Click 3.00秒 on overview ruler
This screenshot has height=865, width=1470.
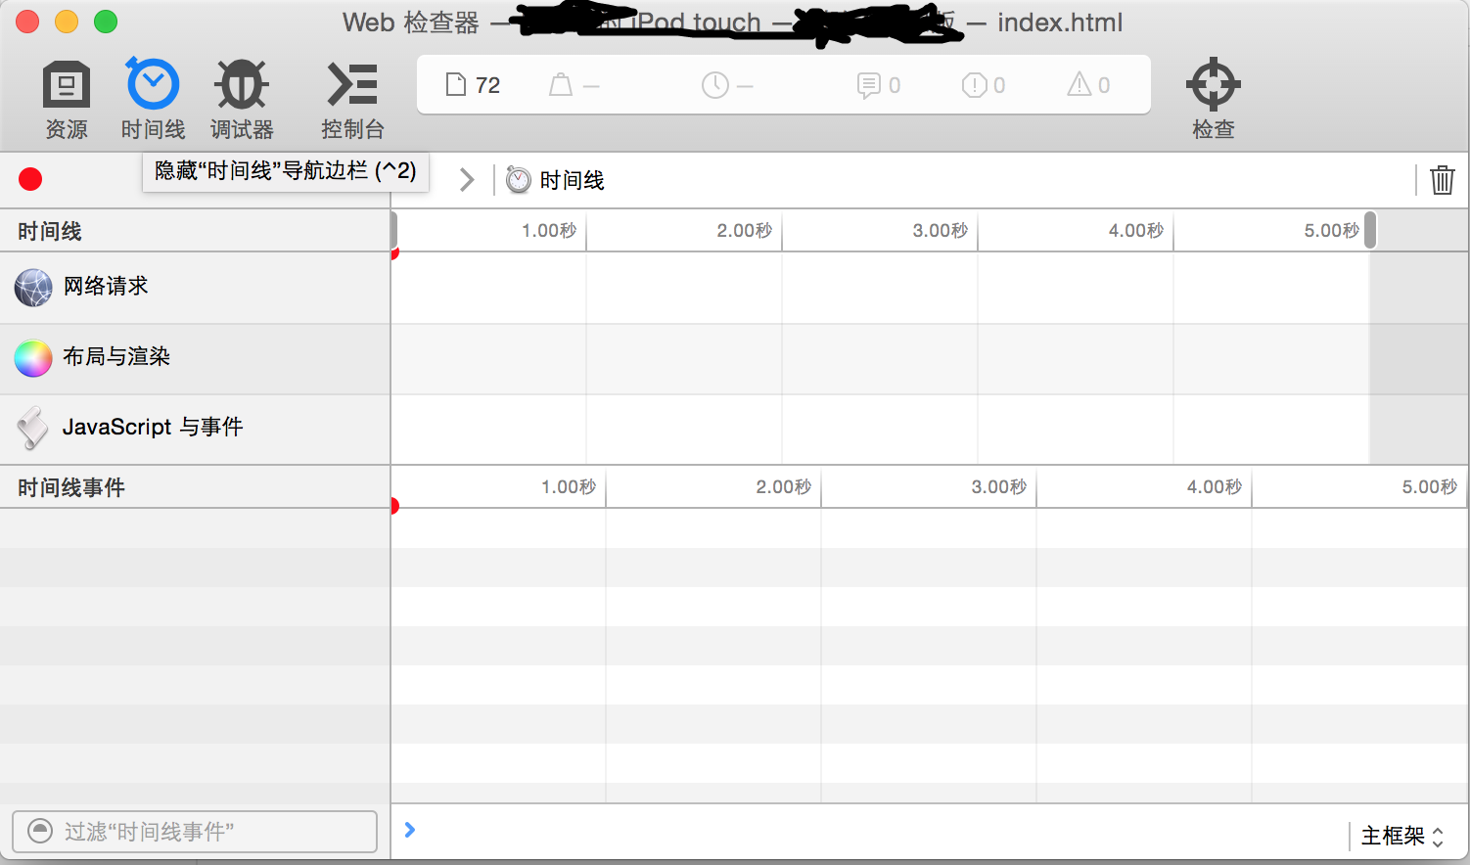(x=940, y=231)
